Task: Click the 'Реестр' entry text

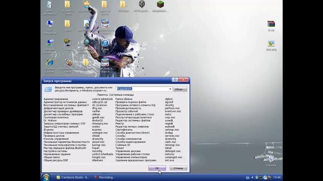Action: pyautogui.click(x=120, y=124)
